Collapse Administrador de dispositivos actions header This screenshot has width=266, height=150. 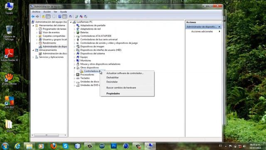[219, 27]
